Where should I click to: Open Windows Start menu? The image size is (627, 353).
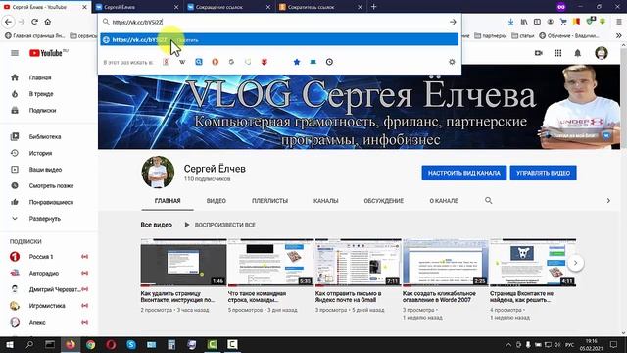coord(10,344)
